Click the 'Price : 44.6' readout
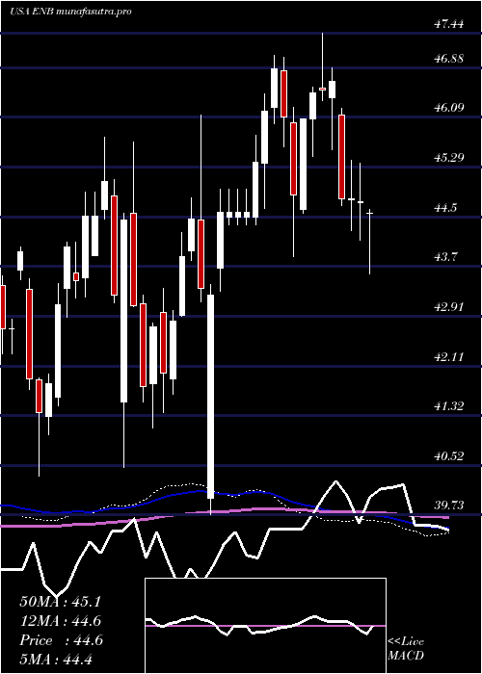The width and height of the screenshot is (482, 674). (x=61, y=640)
